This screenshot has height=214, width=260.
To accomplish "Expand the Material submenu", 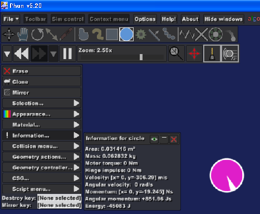I will (42, 125).
